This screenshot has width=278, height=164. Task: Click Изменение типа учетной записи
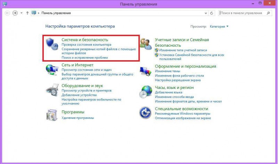183,50
